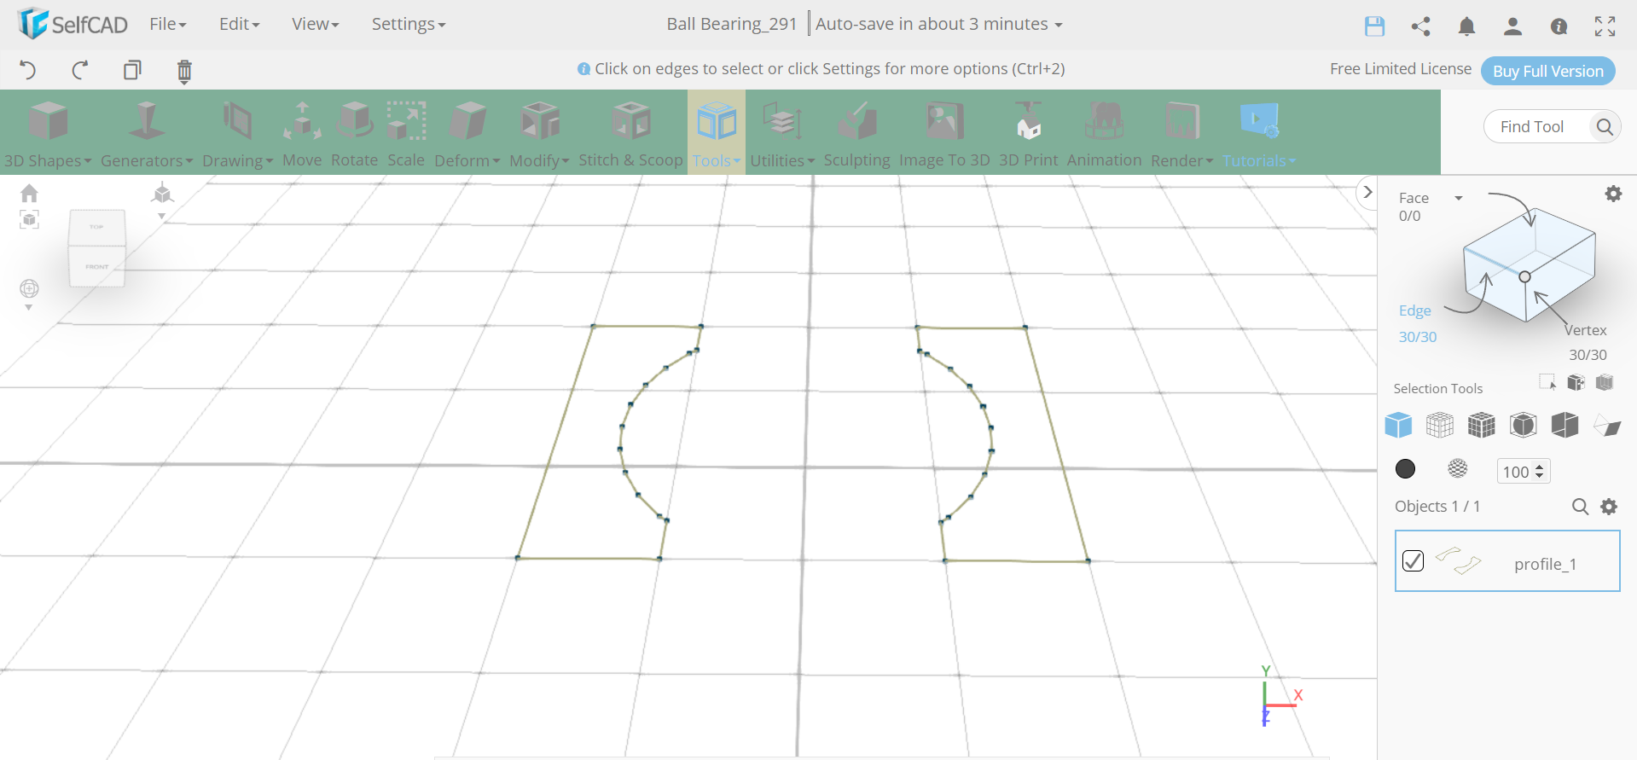Screen dimensions: 1637x760
Task: Open selection settings gear above cube diagram
Action: [x=1613, y=194]
